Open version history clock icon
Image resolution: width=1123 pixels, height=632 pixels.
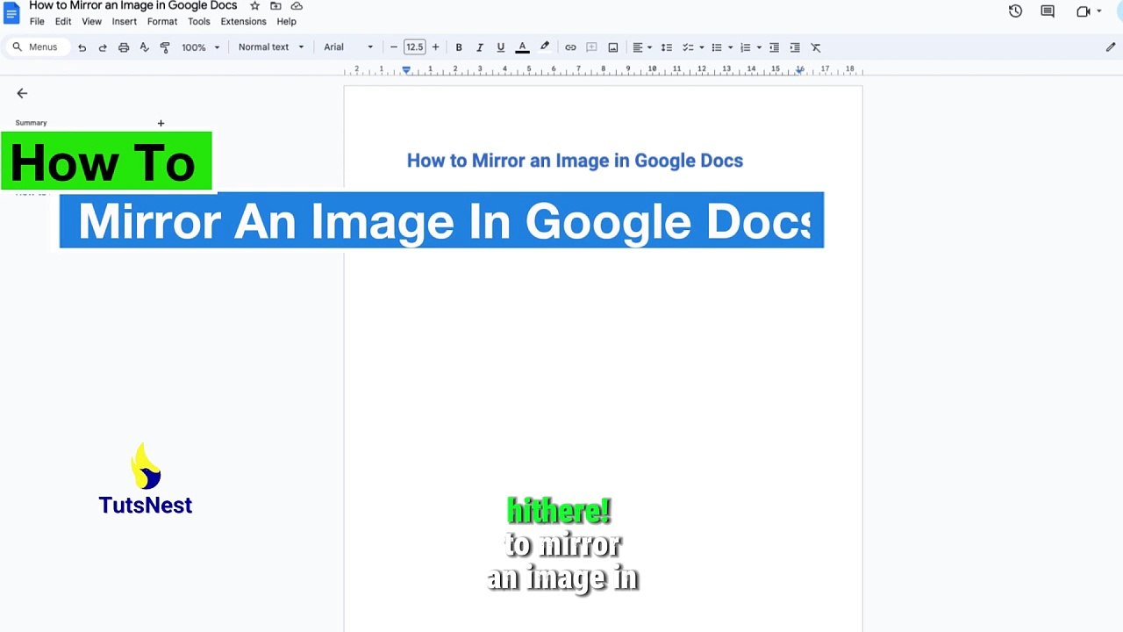[1015, 11]
